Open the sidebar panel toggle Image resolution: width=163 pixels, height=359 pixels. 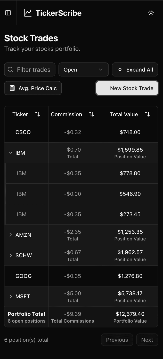click(8, 12)
